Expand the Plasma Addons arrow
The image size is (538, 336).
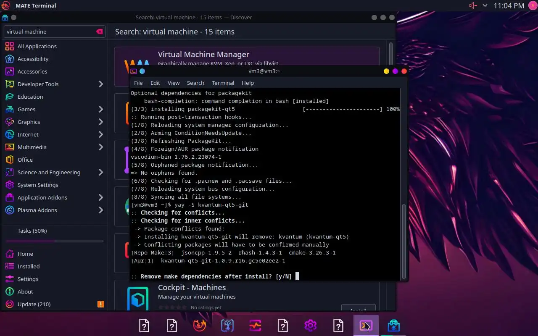pos(101,210)
